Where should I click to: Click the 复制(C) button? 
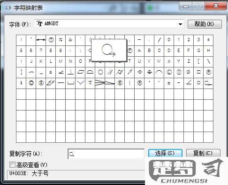pos(203,153)
